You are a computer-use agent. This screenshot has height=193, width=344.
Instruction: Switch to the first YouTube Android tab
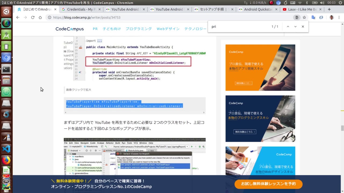[125, 9]
